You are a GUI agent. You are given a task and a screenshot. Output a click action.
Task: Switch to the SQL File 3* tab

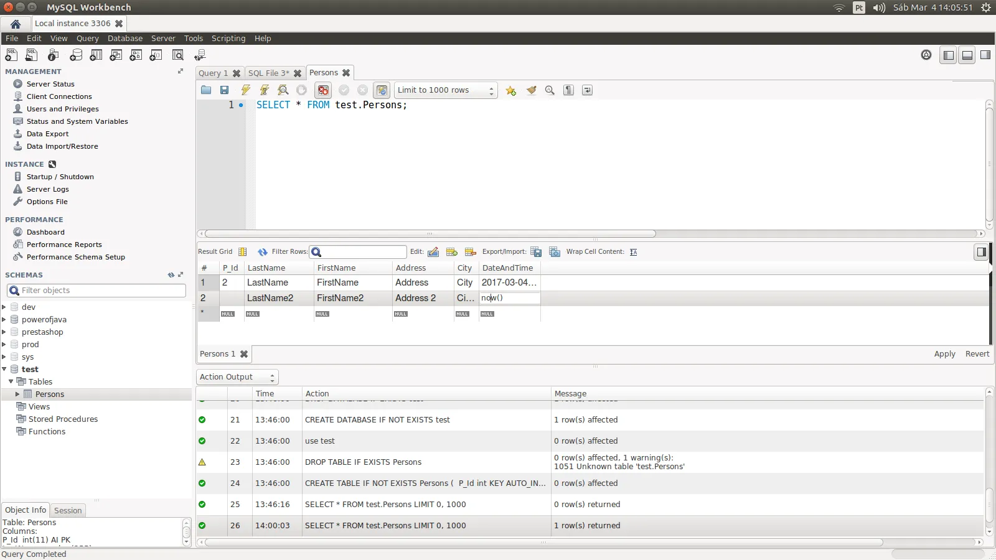268,73
